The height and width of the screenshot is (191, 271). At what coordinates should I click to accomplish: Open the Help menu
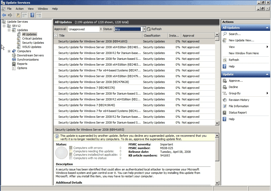pos(55,9)
